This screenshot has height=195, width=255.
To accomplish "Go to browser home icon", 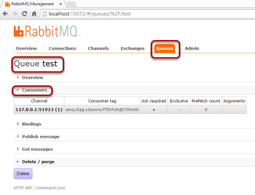I will pyautogui.click(x=34, y=14).
